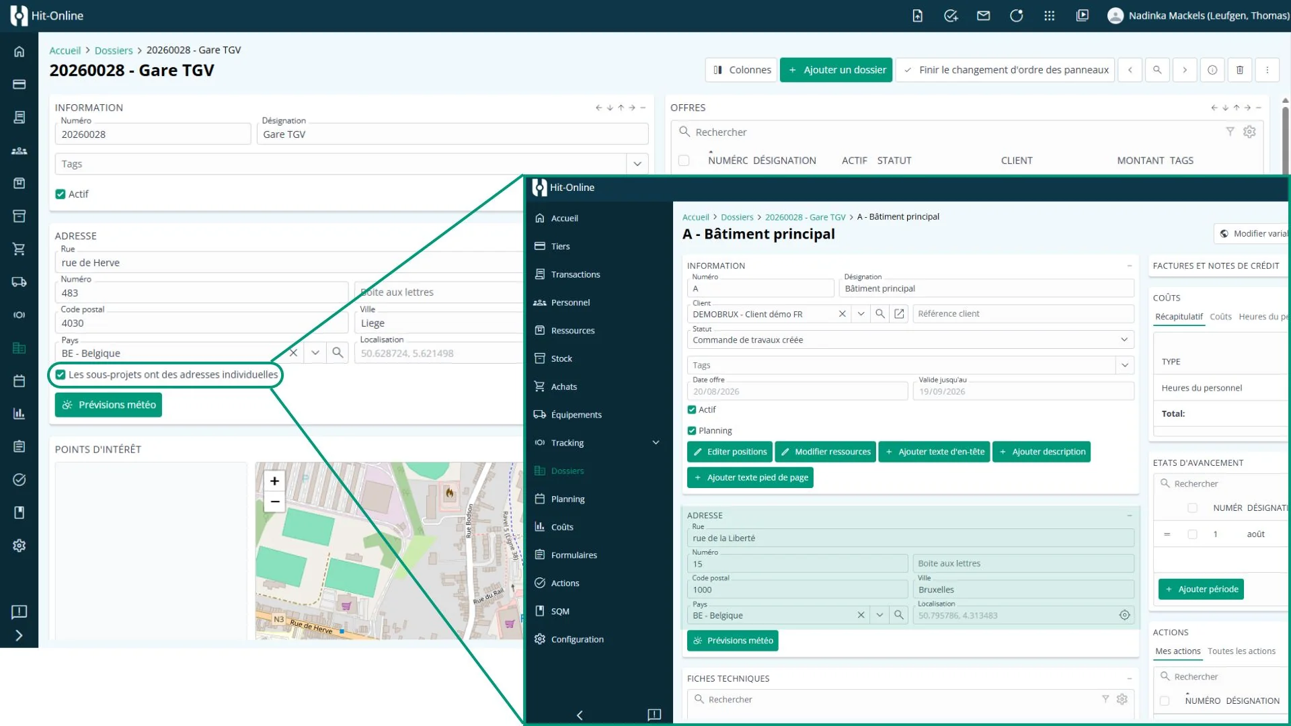This screenshot has width=1291, height=726.
Task: Open the truck equipment icon in left sidebar
Action: pyautogui.click(x=19, y=282)
